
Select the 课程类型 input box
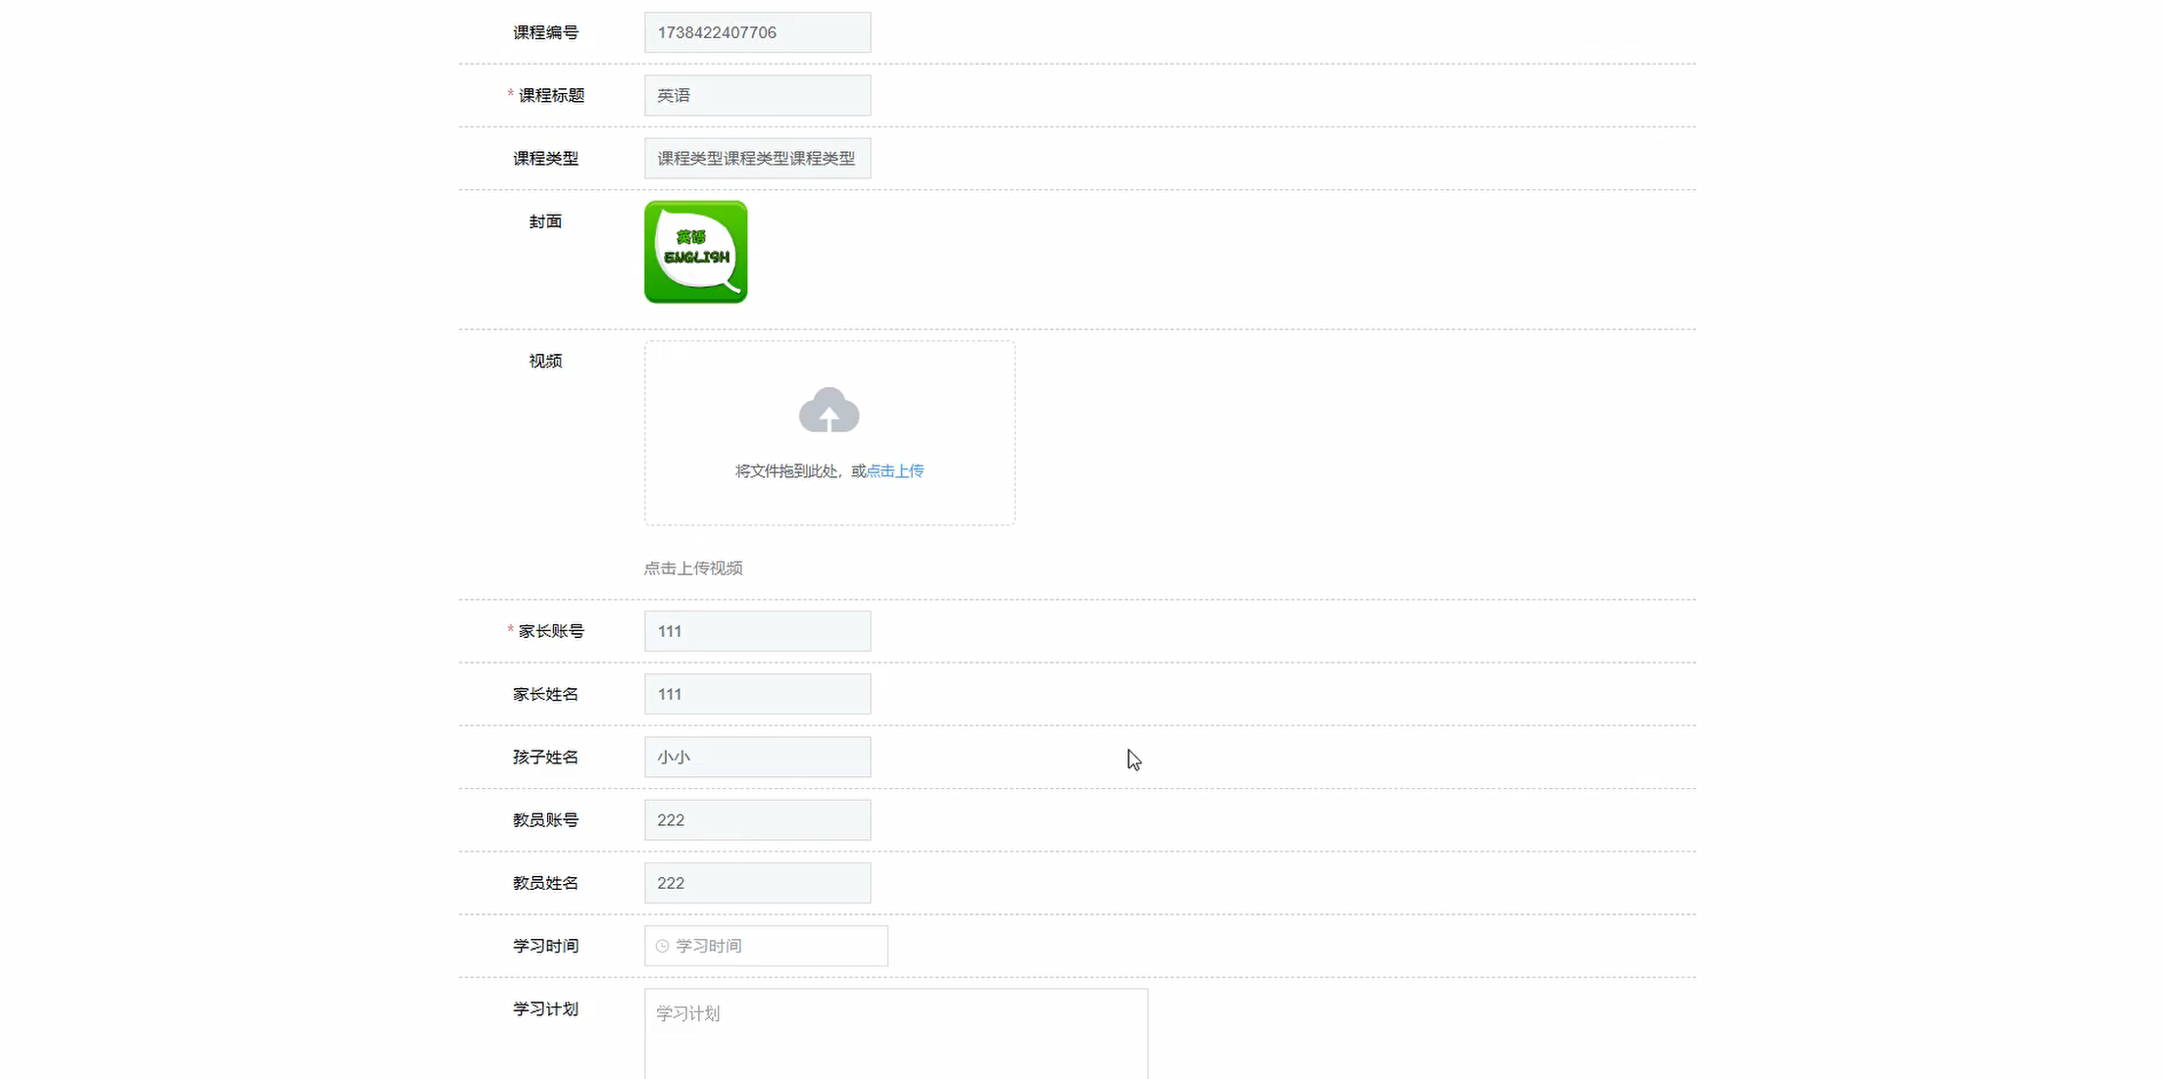pyautogui.click(x=756, y=158)
